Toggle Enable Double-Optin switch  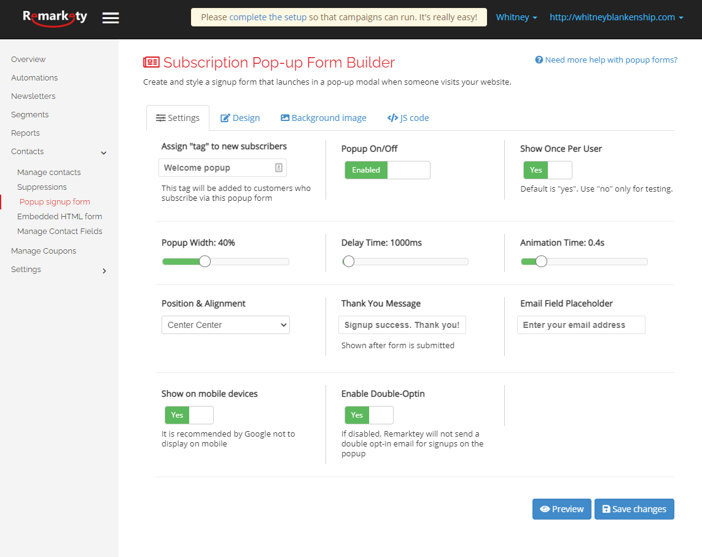(x=369, y=415)
